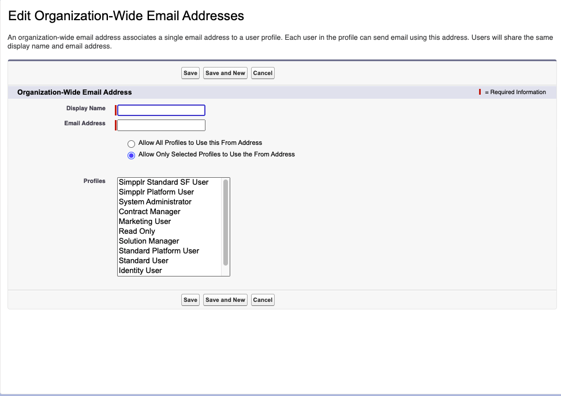Focus the Display Name input field

coord(162,110)
